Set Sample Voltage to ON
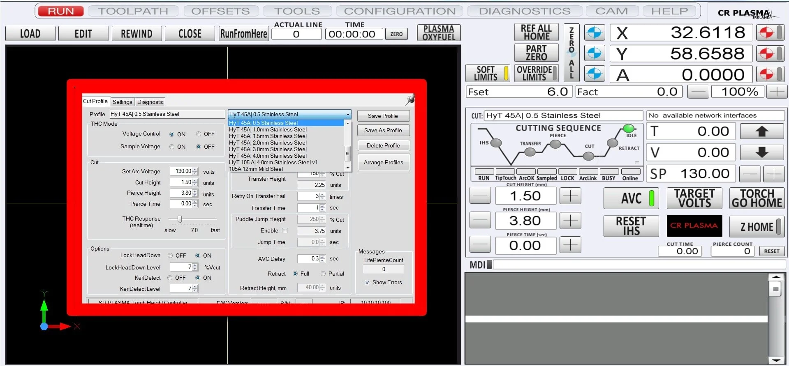 point(172,147)
